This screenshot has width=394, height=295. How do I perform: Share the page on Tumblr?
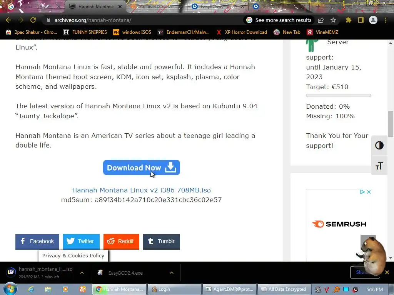[x=162, y=242]
